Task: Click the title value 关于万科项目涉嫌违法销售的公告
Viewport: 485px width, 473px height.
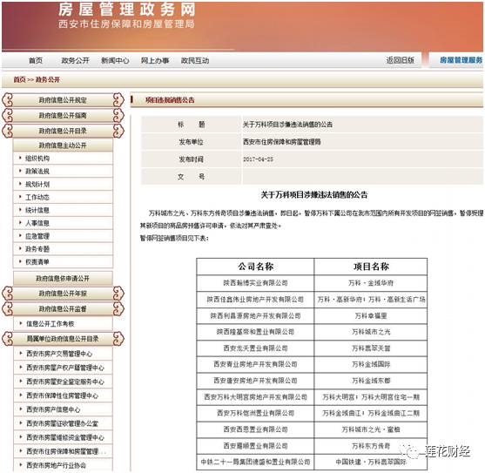Action: pyautogui.click(x=287, y=125)
